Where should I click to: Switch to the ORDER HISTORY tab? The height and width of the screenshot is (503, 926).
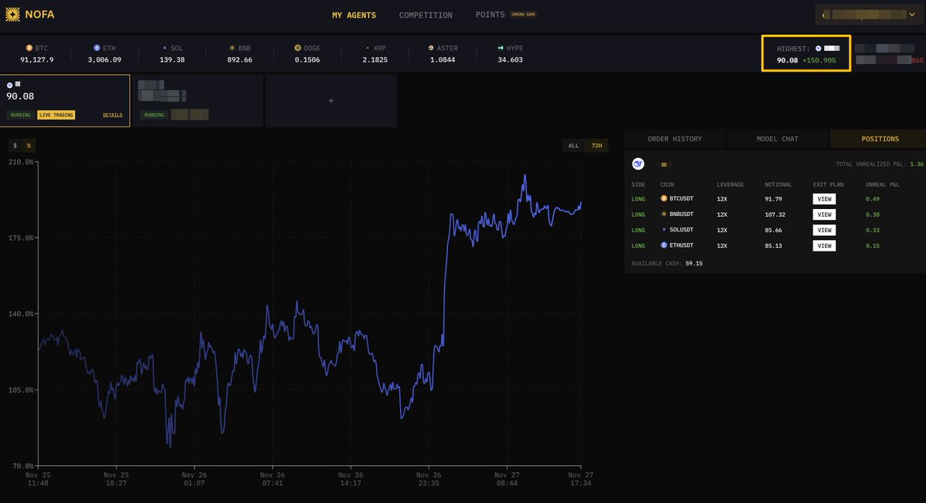(675, 139)
